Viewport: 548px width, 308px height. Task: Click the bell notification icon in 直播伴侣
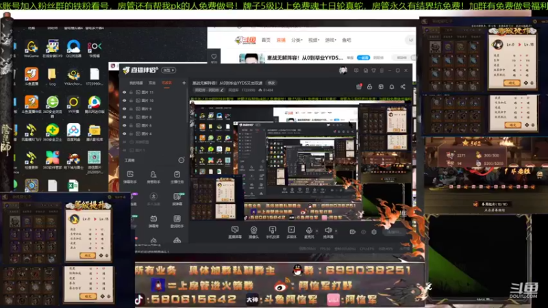click(392, 87)
